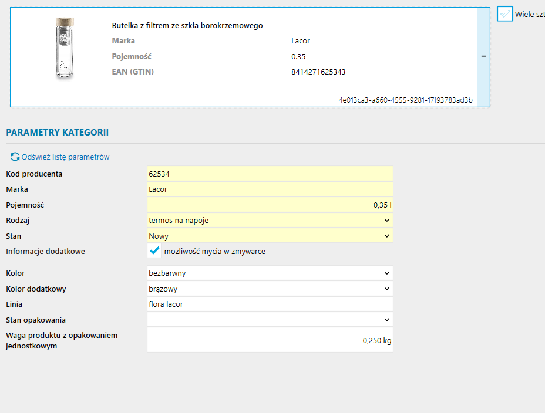The image size is (545, 413).
Task: Click 'Odśwież listę parametrów' link text
Action: [x=65, y=157]
